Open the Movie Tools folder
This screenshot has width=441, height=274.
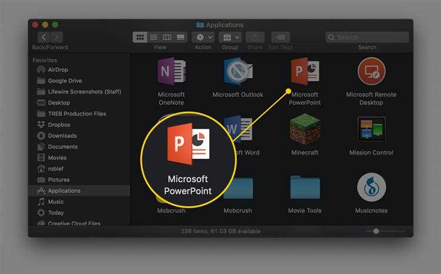pos(305,188)
